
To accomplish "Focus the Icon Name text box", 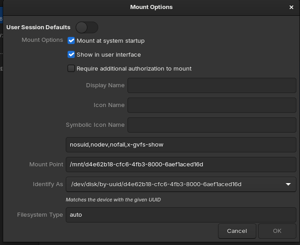I will [212, 105].
